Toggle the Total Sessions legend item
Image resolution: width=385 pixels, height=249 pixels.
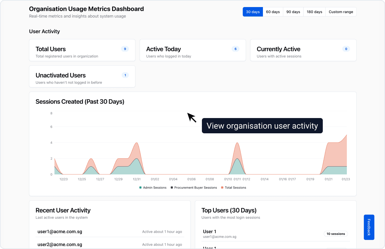(x=234, y=187)
